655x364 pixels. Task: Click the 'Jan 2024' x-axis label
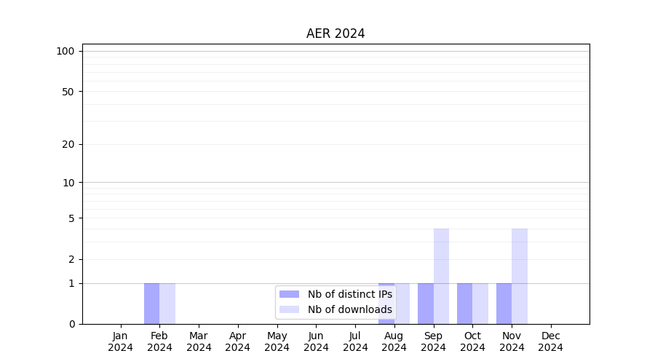[x=120, y=341]
